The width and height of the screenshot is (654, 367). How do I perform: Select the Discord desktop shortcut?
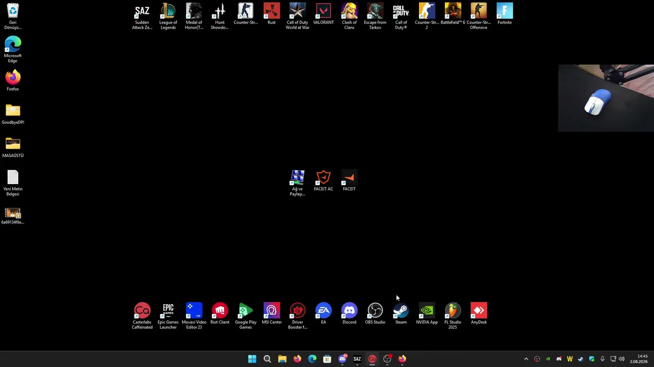click(x=349, y=313)
